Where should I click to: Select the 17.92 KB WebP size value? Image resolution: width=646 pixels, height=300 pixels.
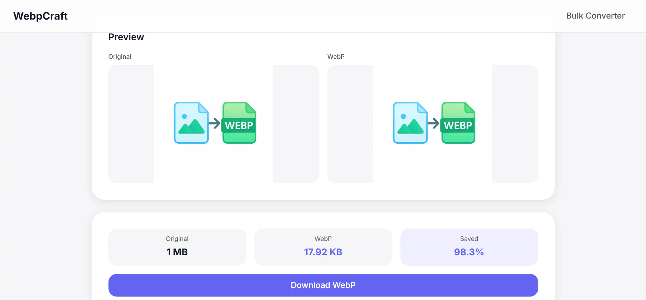[323, 252]
